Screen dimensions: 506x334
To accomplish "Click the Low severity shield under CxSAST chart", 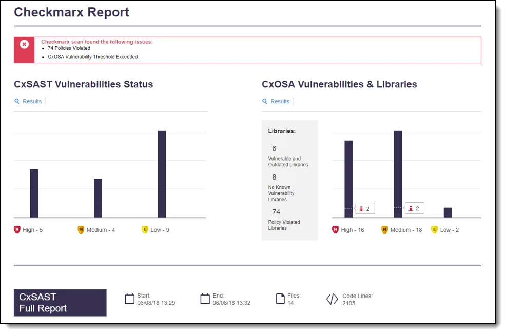I will [145, 230].
